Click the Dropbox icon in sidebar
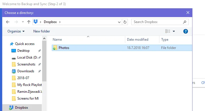Screen dimensions: 205x111 pos(11,108)
